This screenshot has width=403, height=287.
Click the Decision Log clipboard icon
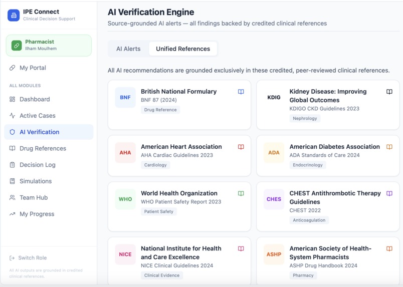coord(12,165)
